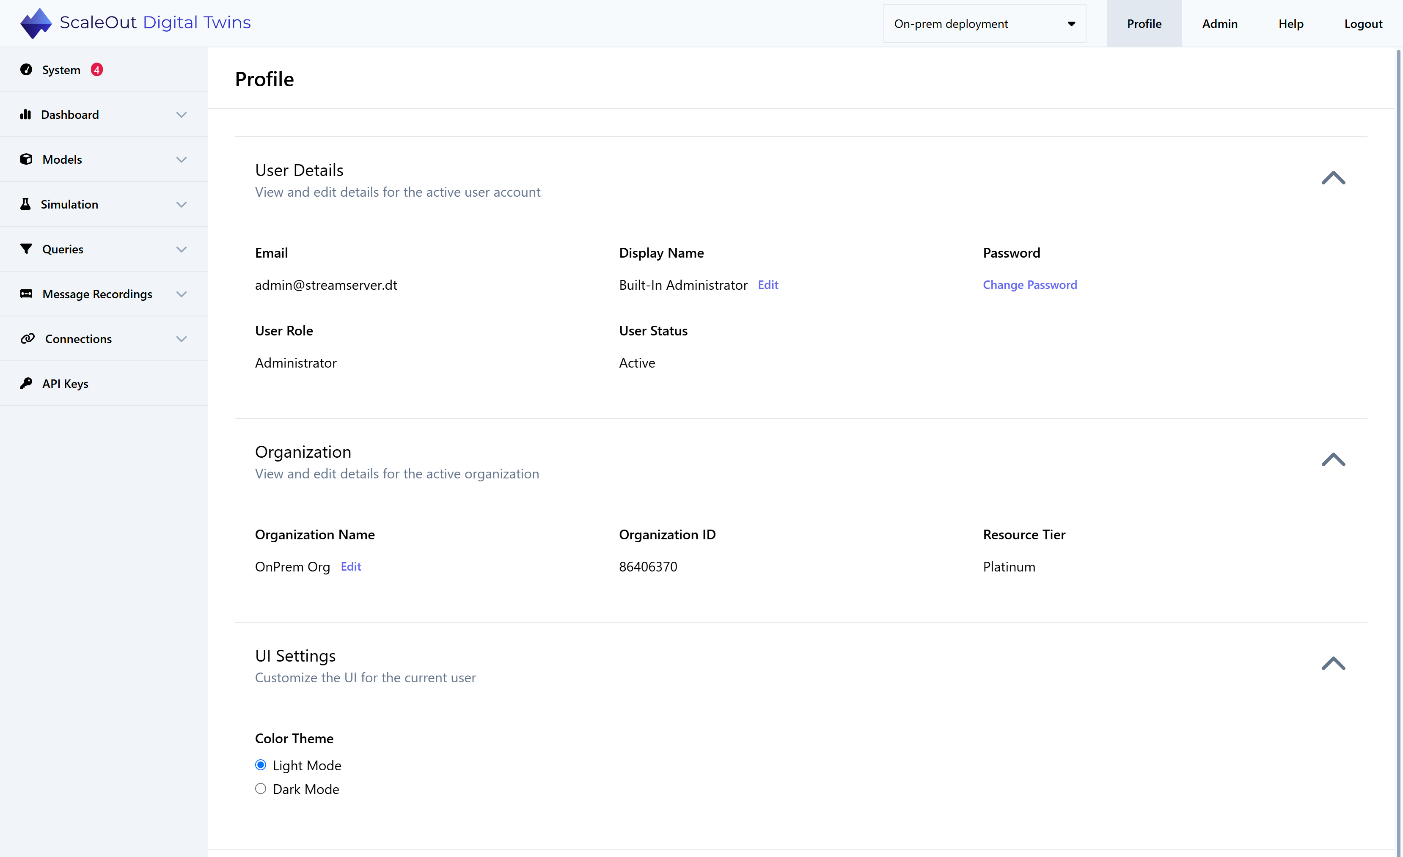
Task: Select Light Mode color theme
Action: coord(261,765)
